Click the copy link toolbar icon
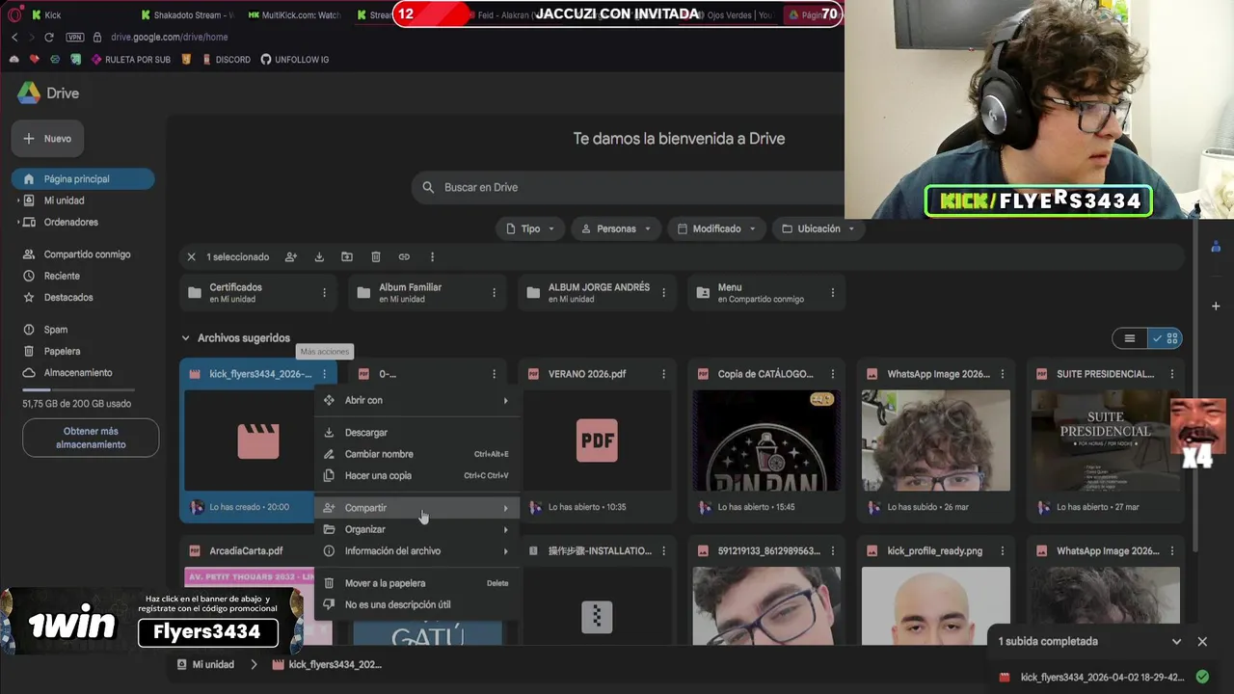 [404, 257]
